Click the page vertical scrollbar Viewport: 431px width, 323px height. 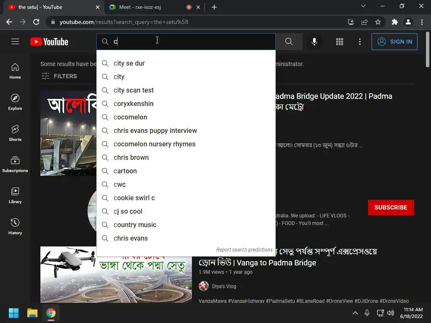428,50
